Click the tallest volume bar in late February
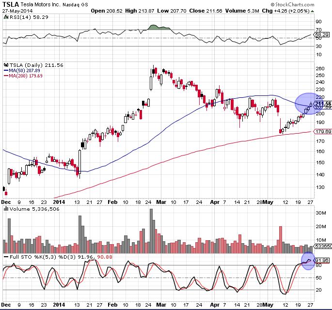Screen dimensions: 332x310 151,231
